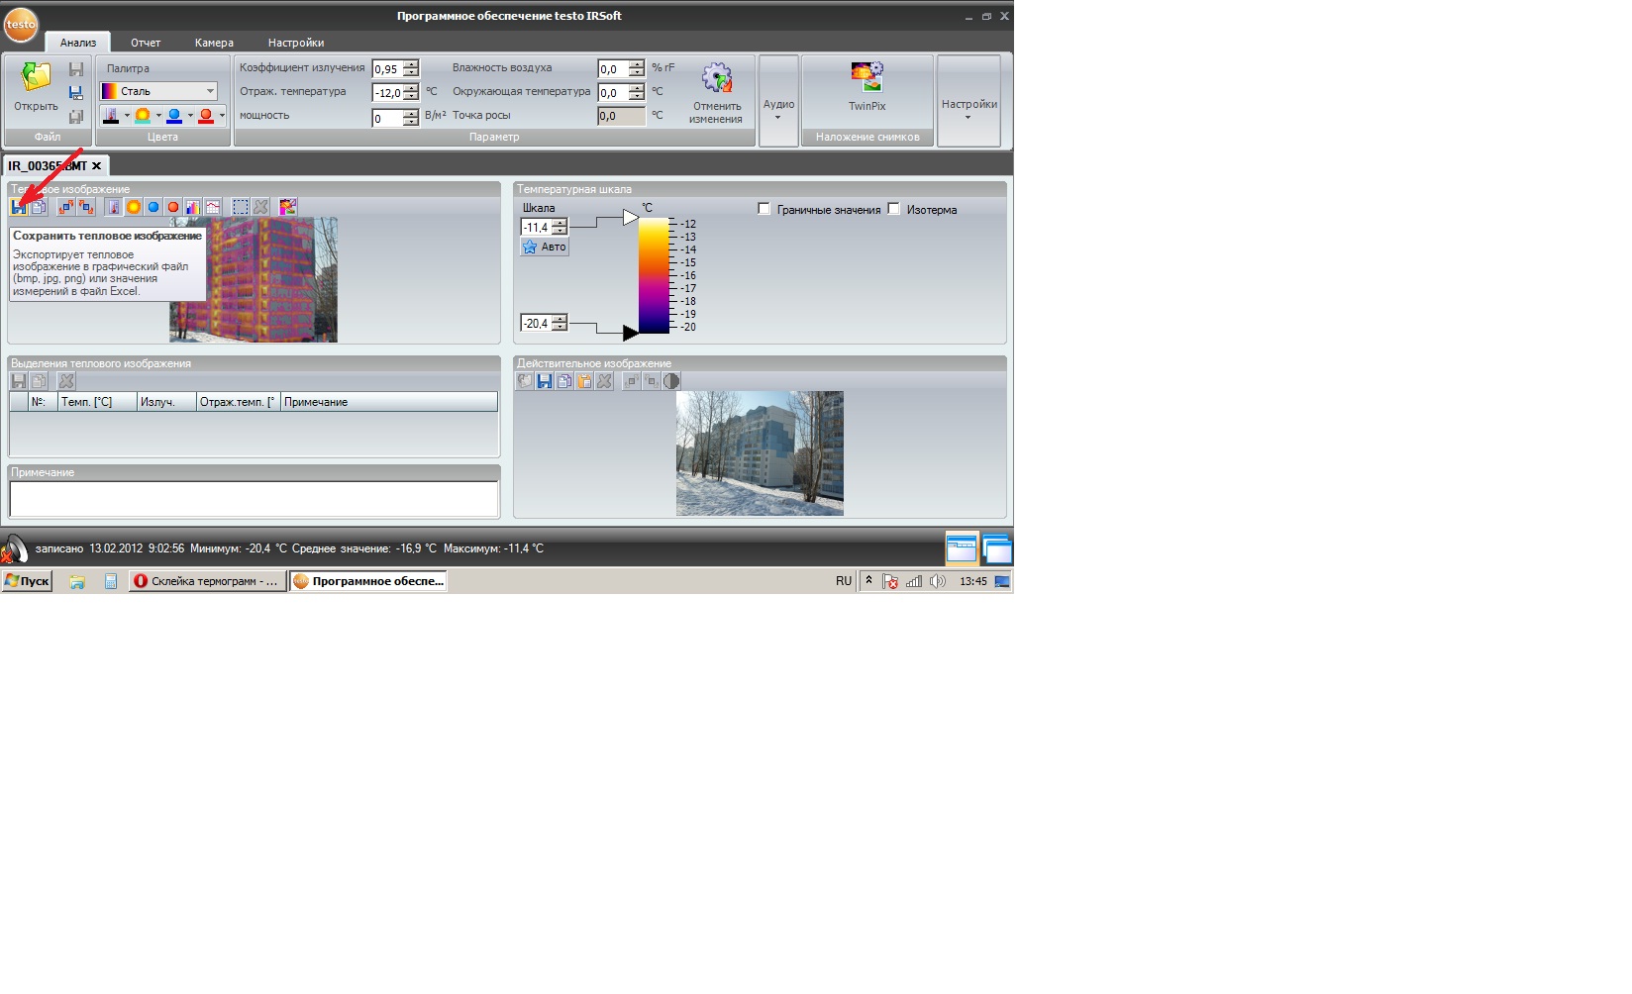
Task: Click the rectangular selection tool icon
Action: [x=241, y=207]
